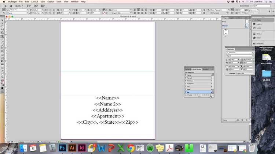The width and height of the screenshot is (275, 154).
Task: Switch to the Data Merge tab
Action: click(196, 69)
